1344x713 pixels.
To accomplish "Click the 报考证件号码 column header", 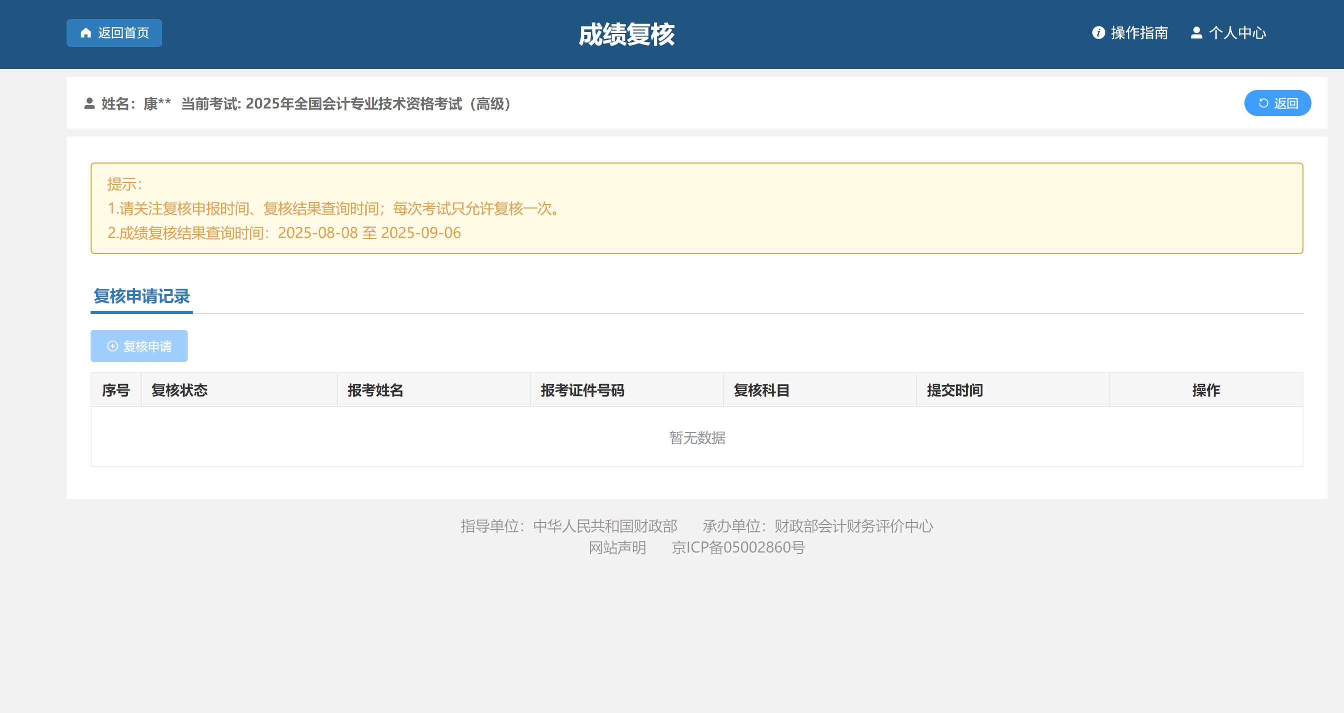I will pyautogui.click(x=626, y=390).
